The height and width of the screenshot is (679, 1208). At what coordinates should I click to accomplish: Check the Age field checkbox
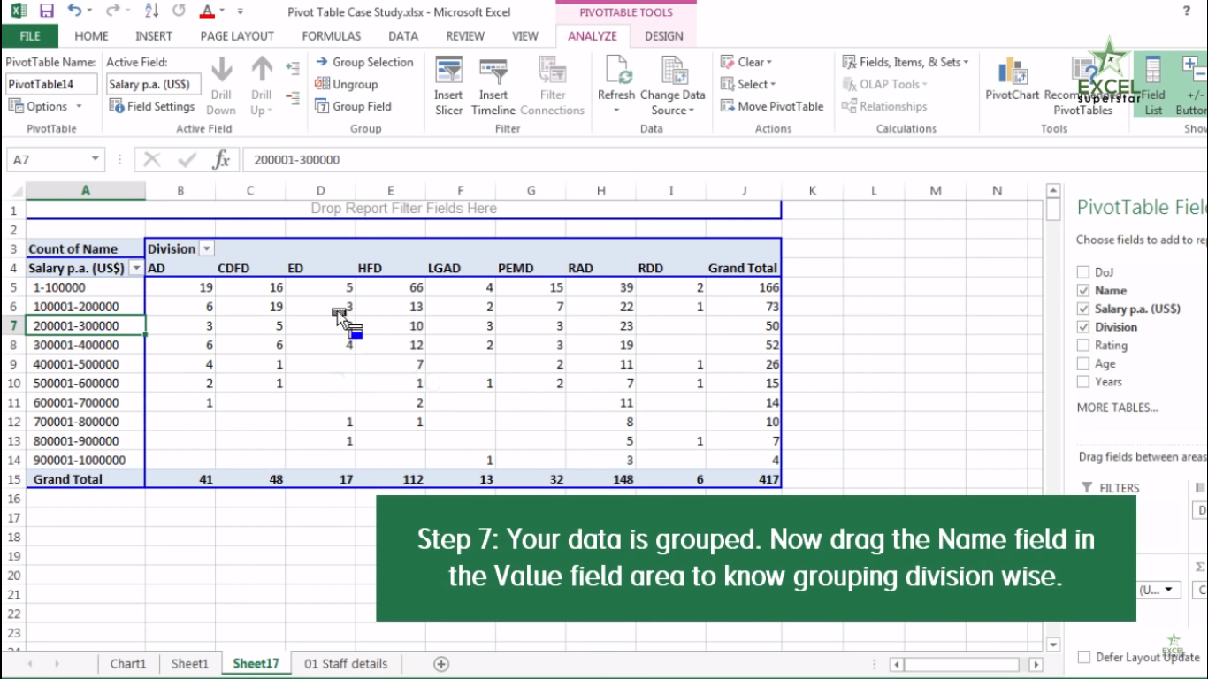coord(1083,363)
